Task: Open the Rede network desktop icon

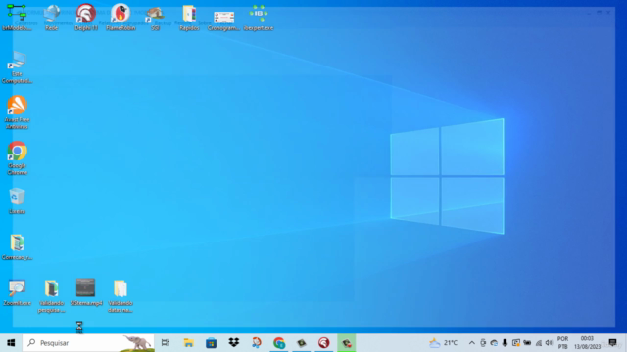Action: point(52,18)
